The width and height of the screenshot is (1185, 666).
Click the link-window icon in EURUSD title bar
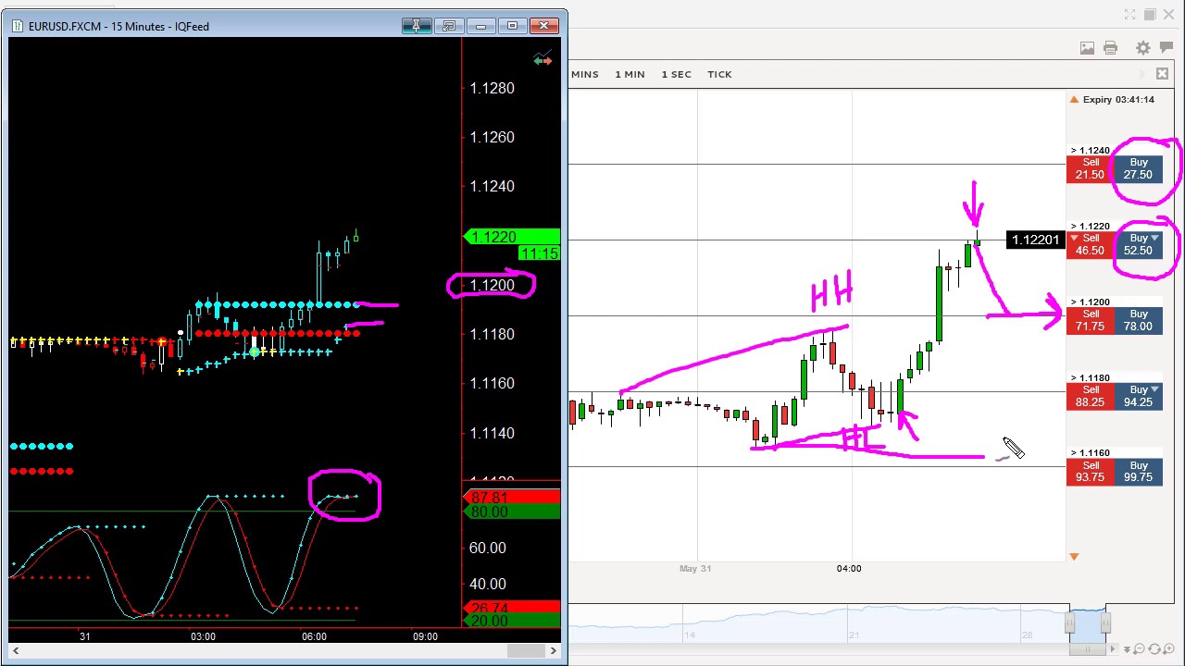(x=449, y=26)
